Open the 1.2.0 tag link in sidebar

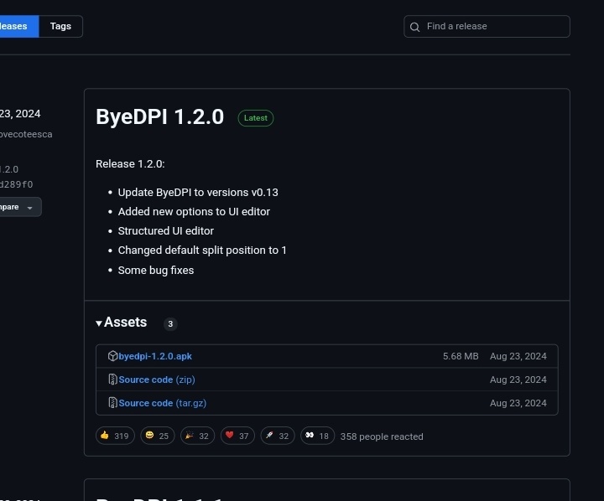[9, 169]
